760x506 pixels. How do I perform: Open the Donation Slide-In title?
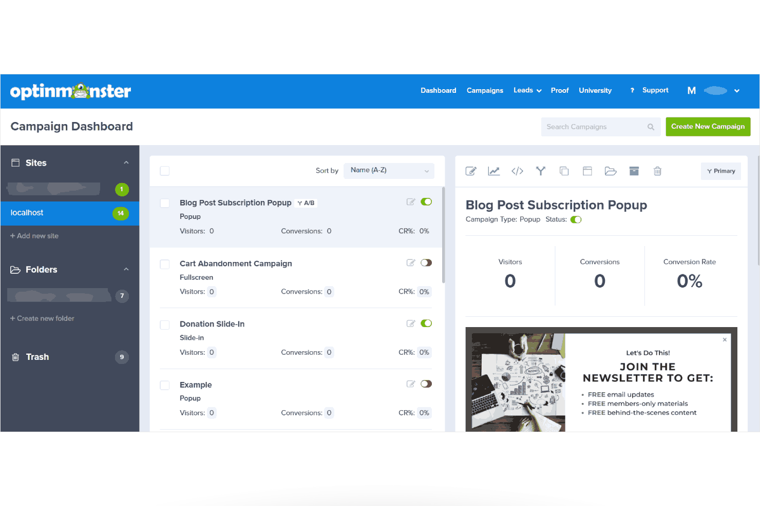212,324
